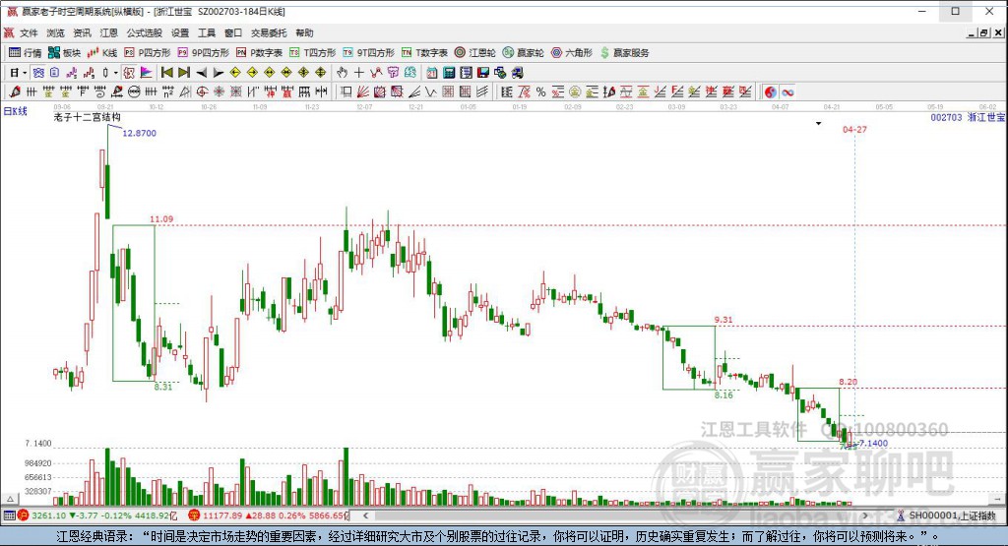Expand the candlestick style dropdown arrow
The height and width of the screenshot is (546, 1008).
coord(116,73)
